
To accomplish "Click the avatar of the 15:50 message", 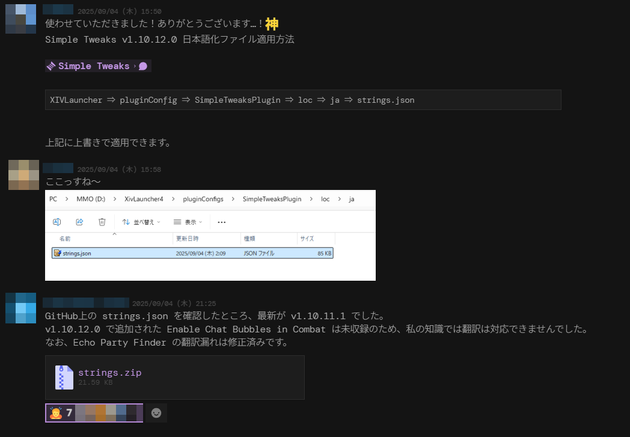I will pos(20,19).
